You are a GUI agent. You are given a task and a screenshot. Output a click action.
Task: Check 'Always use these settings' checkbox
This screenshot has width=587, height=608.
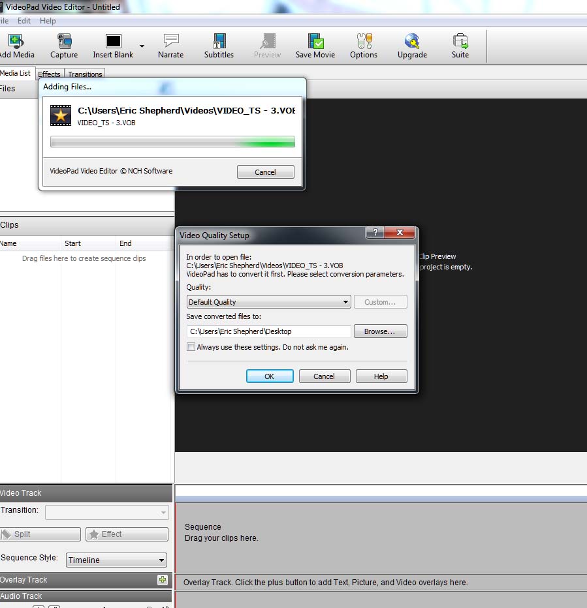click(191, 347)
